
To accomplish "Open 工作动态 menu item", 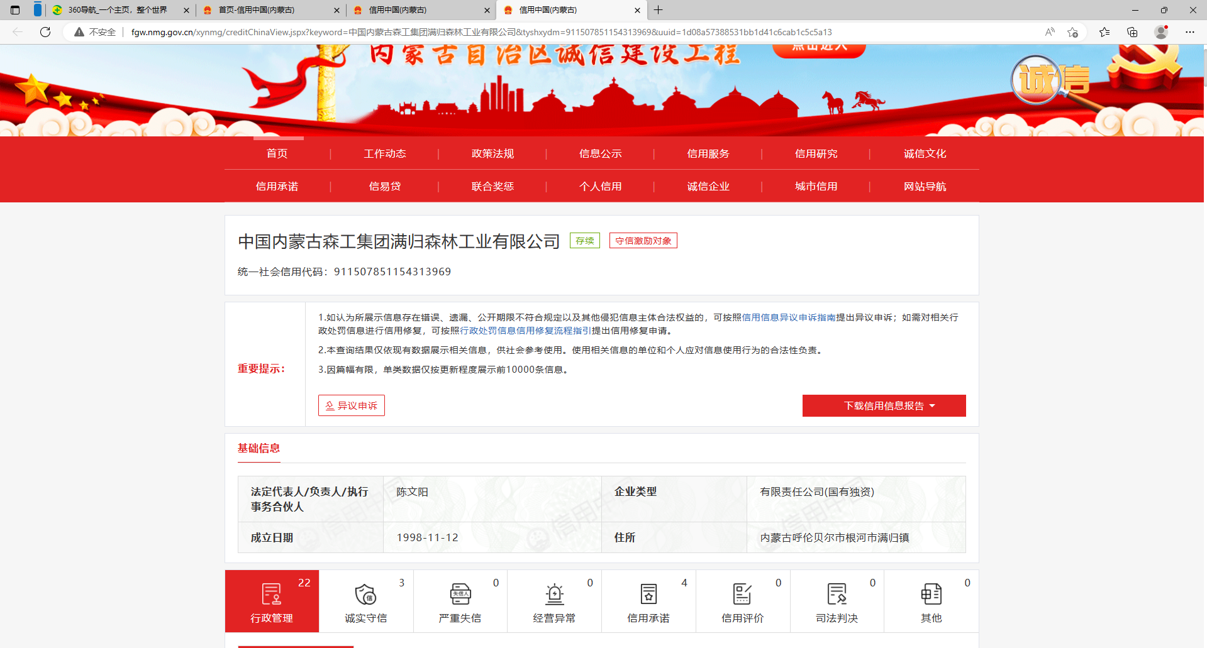I will click(385, 153).
